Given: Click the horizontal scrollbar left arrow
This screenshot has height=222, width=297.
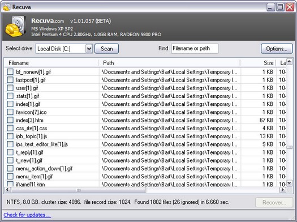Looking at the screenshot, I should (7, 190).
